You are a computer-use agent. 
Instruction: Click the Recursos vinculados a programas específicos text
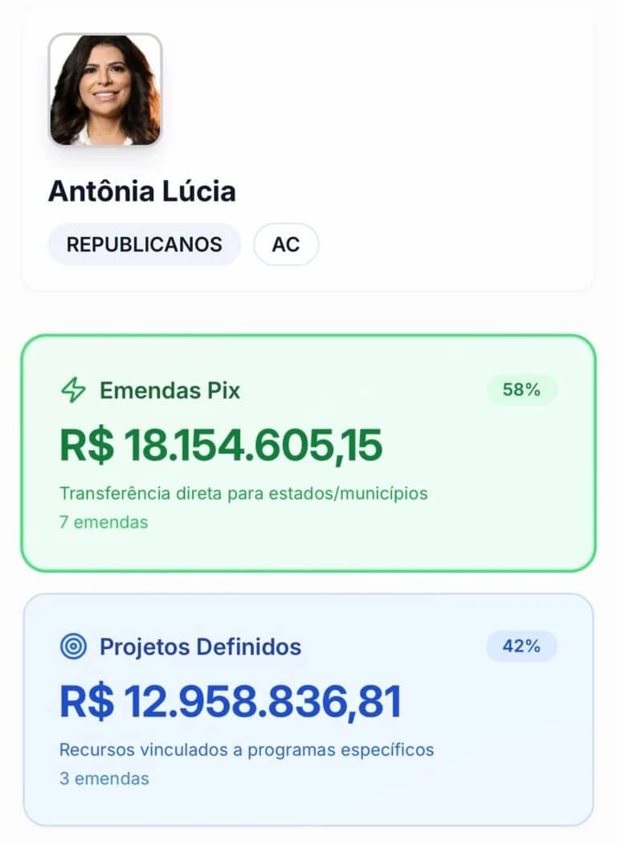(x=247, y=749)
